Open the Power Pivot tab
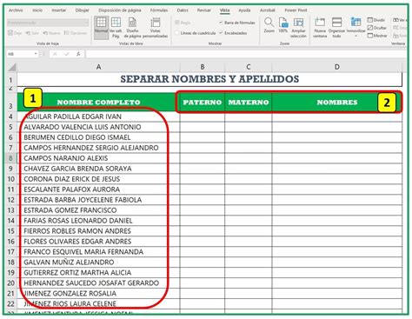 click(296, 10)
